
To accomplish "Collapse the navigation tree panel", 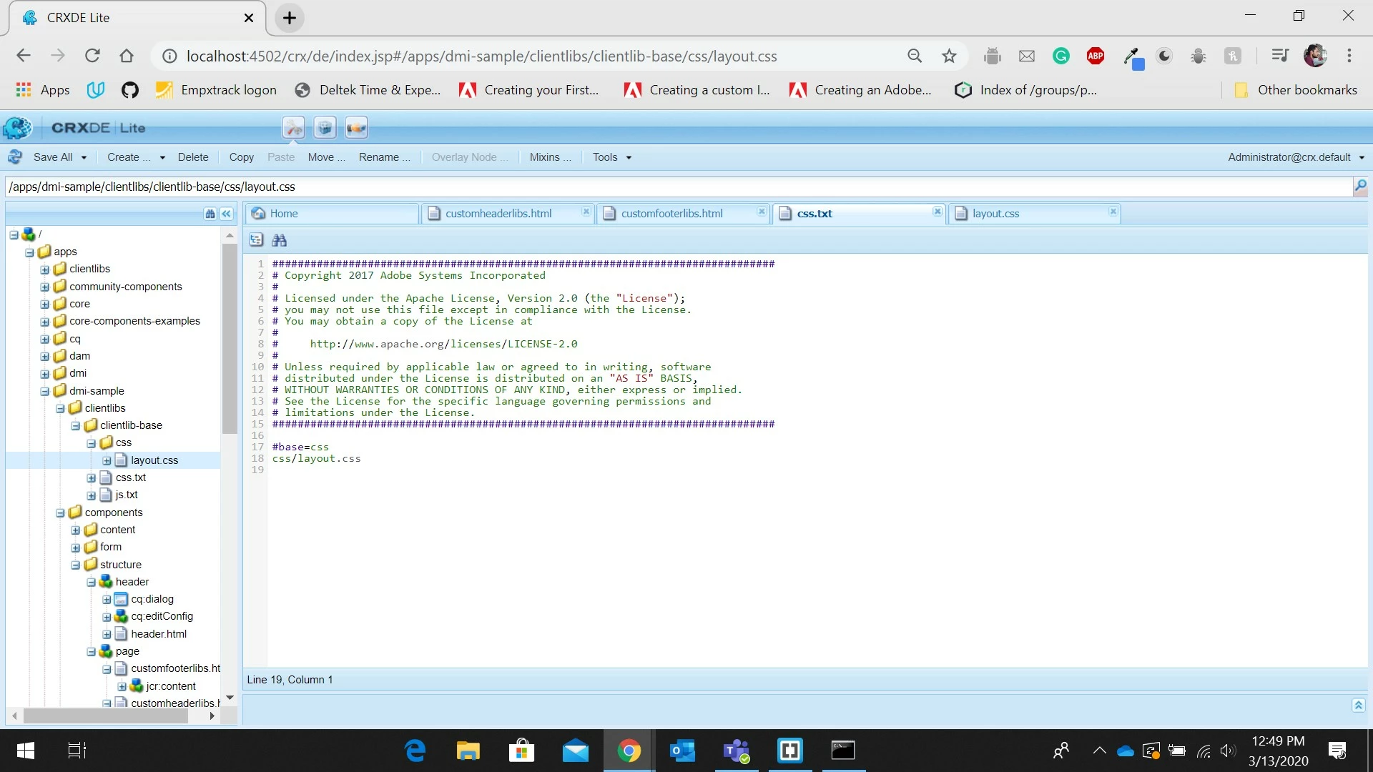I will (x=227, y=214).
